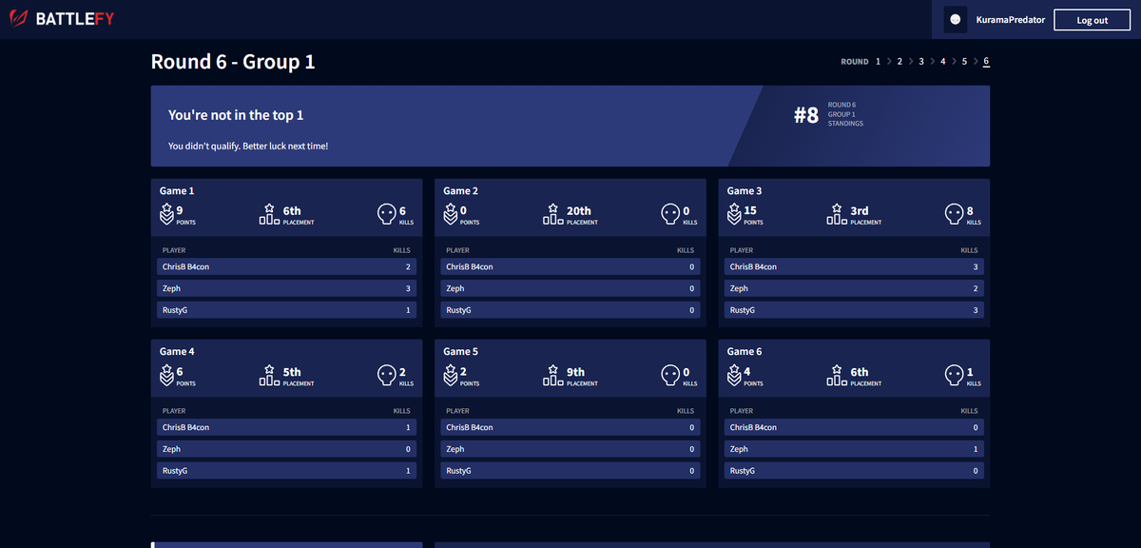This screenshot has width=1141, height=548.
Task: Click the Game 1 points badge icon
Action: point(166,215)
